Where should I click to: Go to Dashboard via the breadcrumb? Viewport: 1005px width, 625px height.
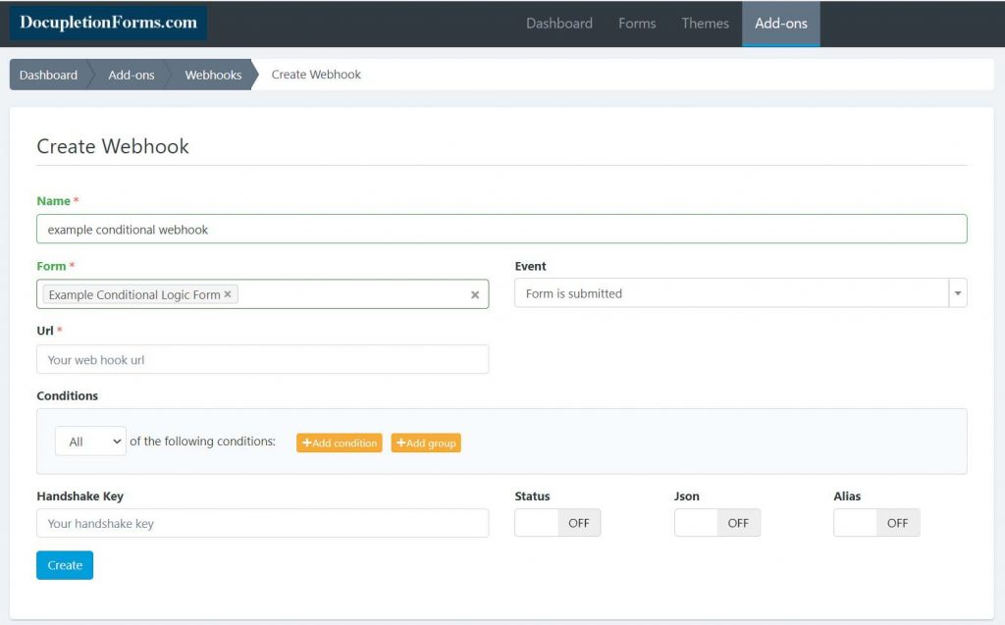tap(47, 74)
